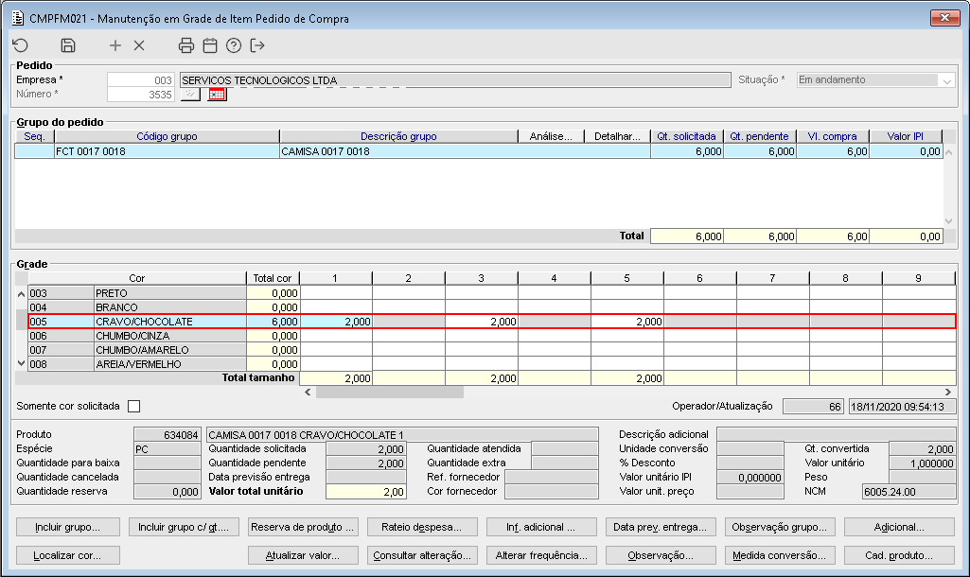970x577 pixels.
Task: Toggle the 'Somente cor solicitada' checkbox
Action: point(133,406)
